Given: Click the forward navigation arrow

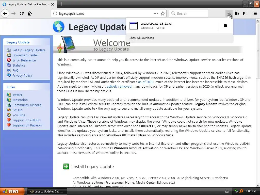Looking at the screenshot, I should (13, 13).
